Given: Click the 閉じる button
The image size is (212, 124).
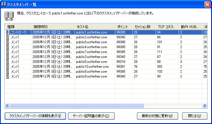Looking at the screenshot, I should pyautogui.click(x=195, y=116).
